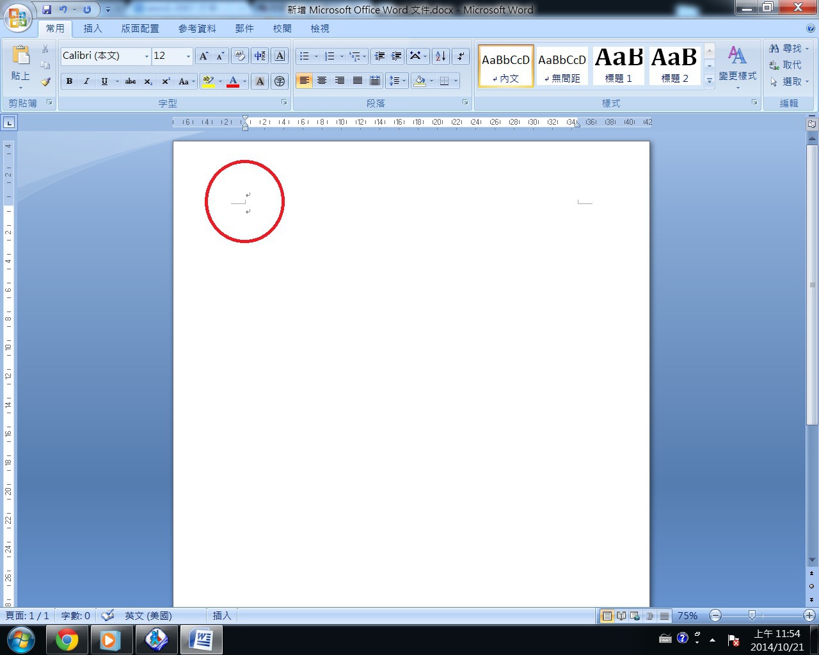Open the font size dropdown
The image size is (819, 655).
click(x=188, y=56)
